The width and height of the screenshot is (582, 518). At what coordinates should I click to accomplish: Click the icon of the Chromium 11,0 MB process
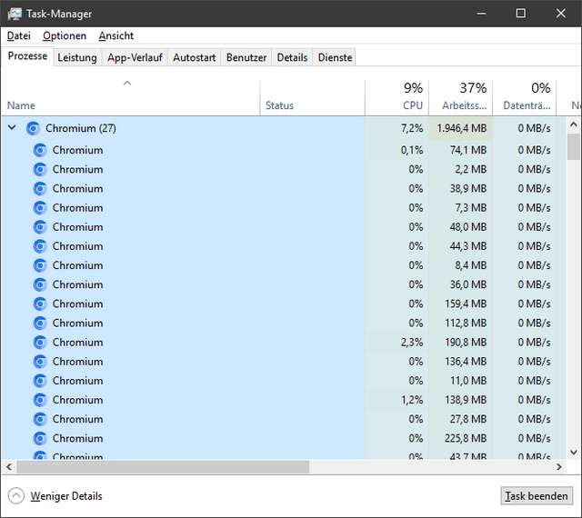pyautogui.click(x=40, y=381)
